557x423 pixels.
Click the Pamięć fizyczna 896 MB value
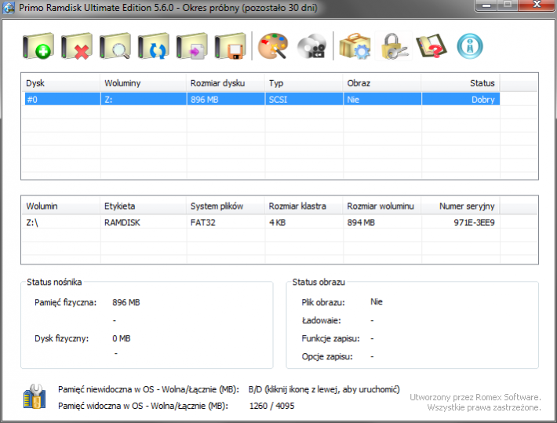126,302
